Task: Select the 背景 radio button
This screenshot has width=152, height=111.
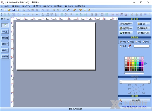Action: pyautogui.click(x=121, y=46)
